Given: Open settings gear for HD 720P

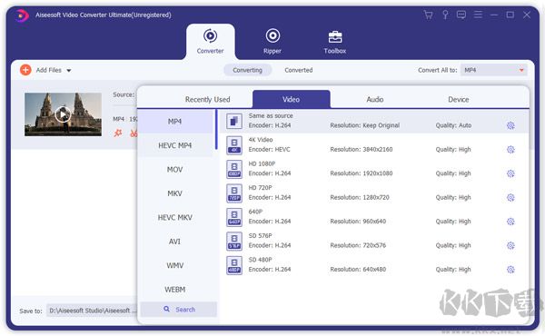Looking at the screenshot, I should click(510, 197).
